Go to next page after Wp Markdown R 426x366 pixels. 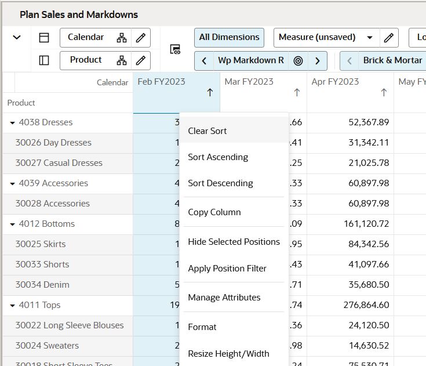coord(317,61)
